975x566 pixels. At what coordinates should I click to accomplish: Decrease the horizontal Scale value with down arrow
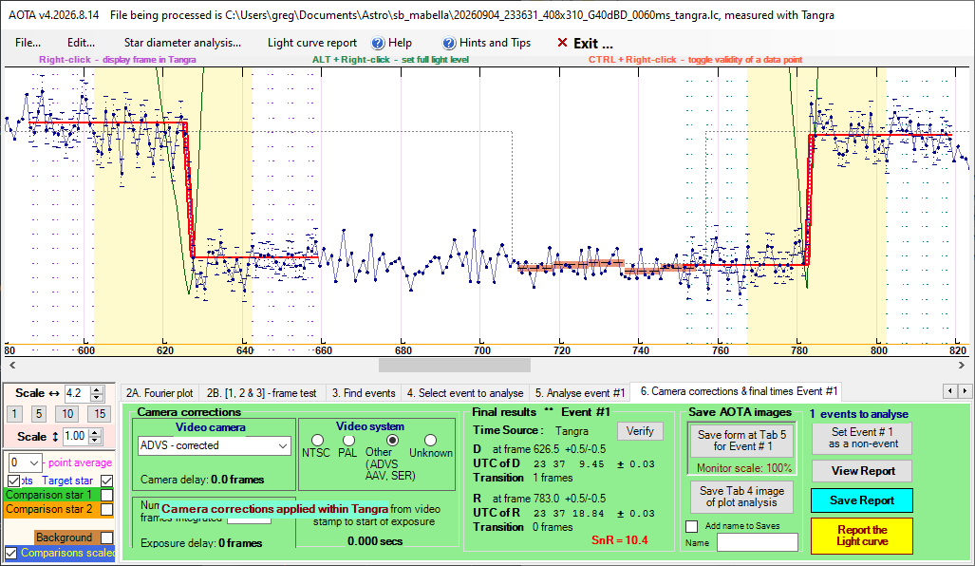pyautogui.click(x=97, y=397)
